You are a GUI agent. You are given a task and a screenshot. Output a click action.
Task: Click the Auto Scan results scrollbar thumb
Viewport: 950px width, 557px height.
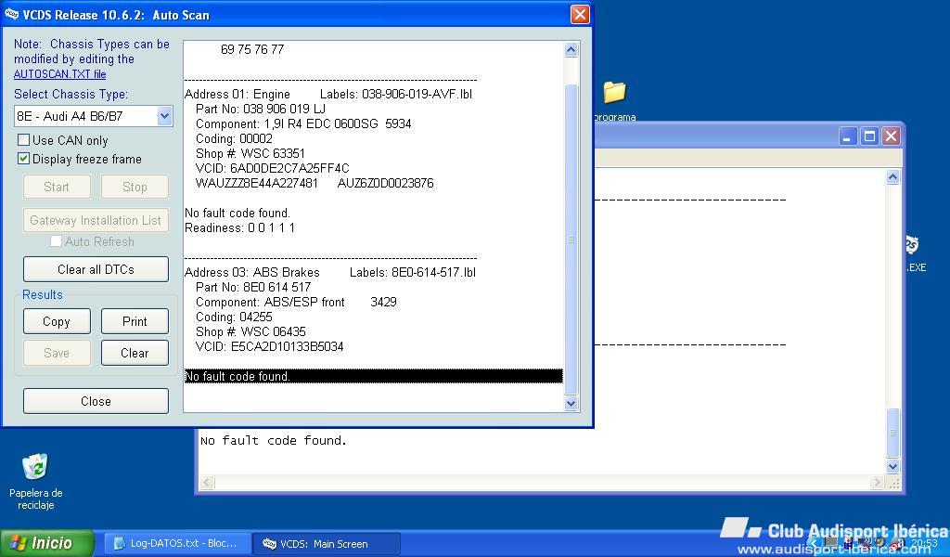[x=571, y=240]
